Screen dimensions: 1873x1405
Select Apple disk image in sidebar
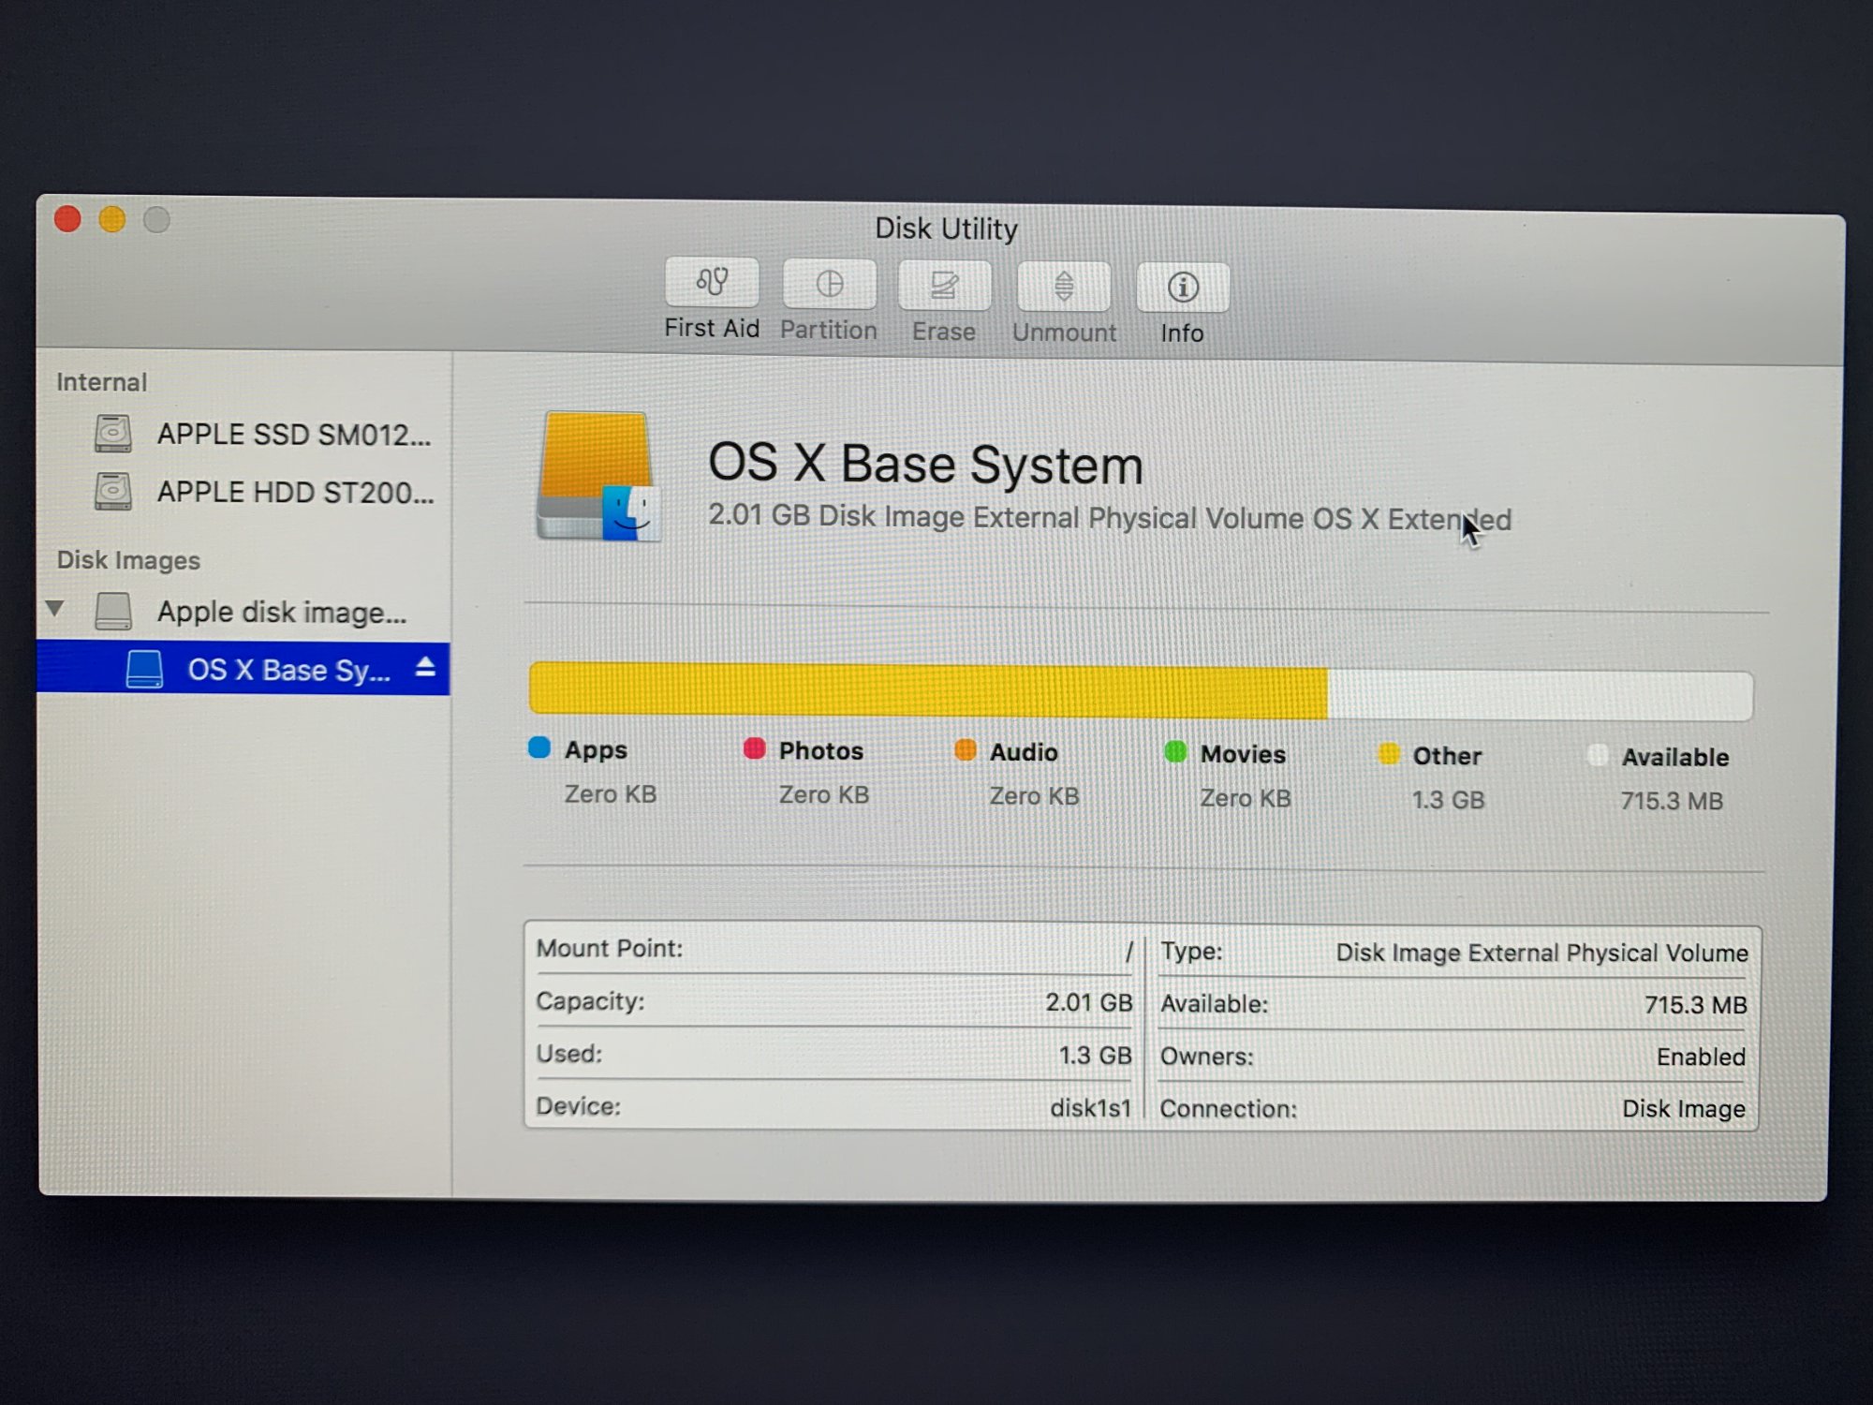(x=281, y=612)
